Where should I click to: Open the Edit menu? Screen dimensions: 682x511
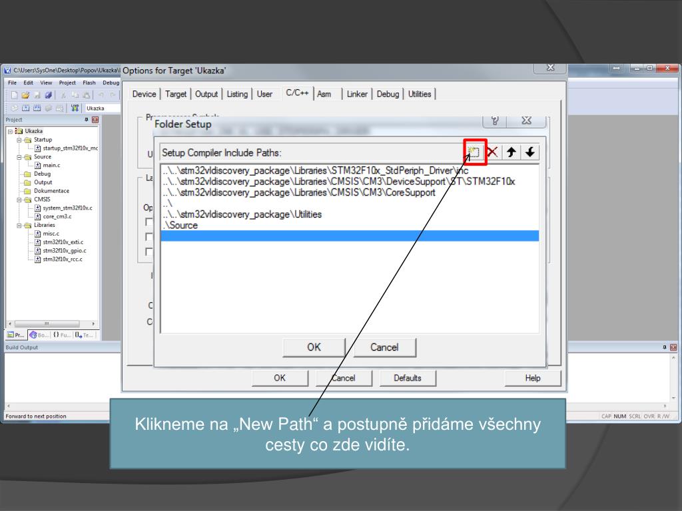coord(28,83)
